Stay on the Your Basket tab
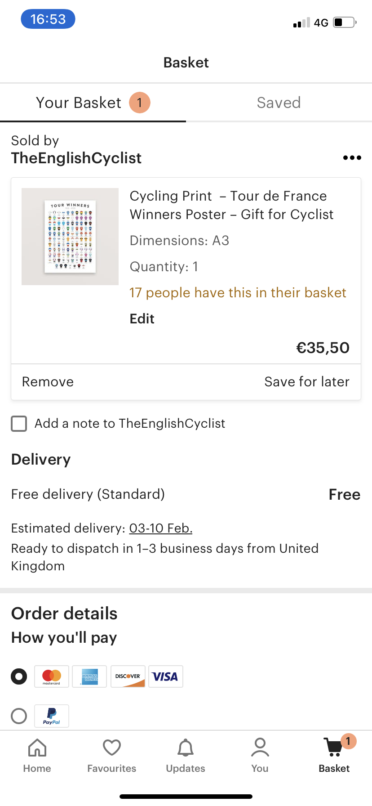Image resolution: width=372 pixels, height=806 pixels. (79, 103)
